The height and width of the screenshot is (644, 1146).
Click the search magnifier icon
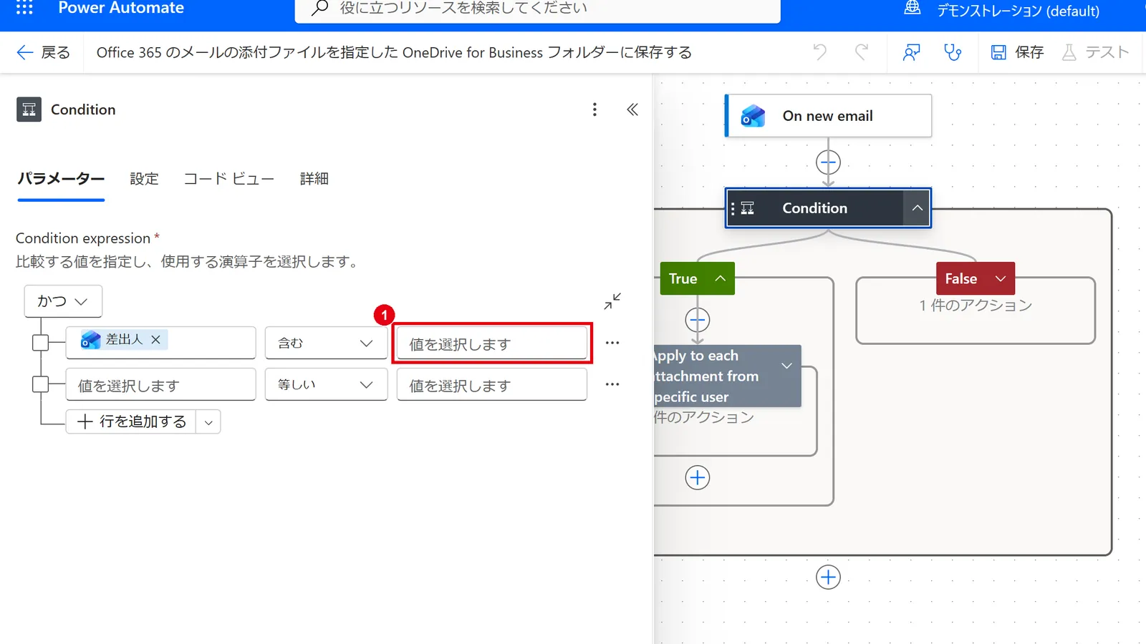click(320, 8)
